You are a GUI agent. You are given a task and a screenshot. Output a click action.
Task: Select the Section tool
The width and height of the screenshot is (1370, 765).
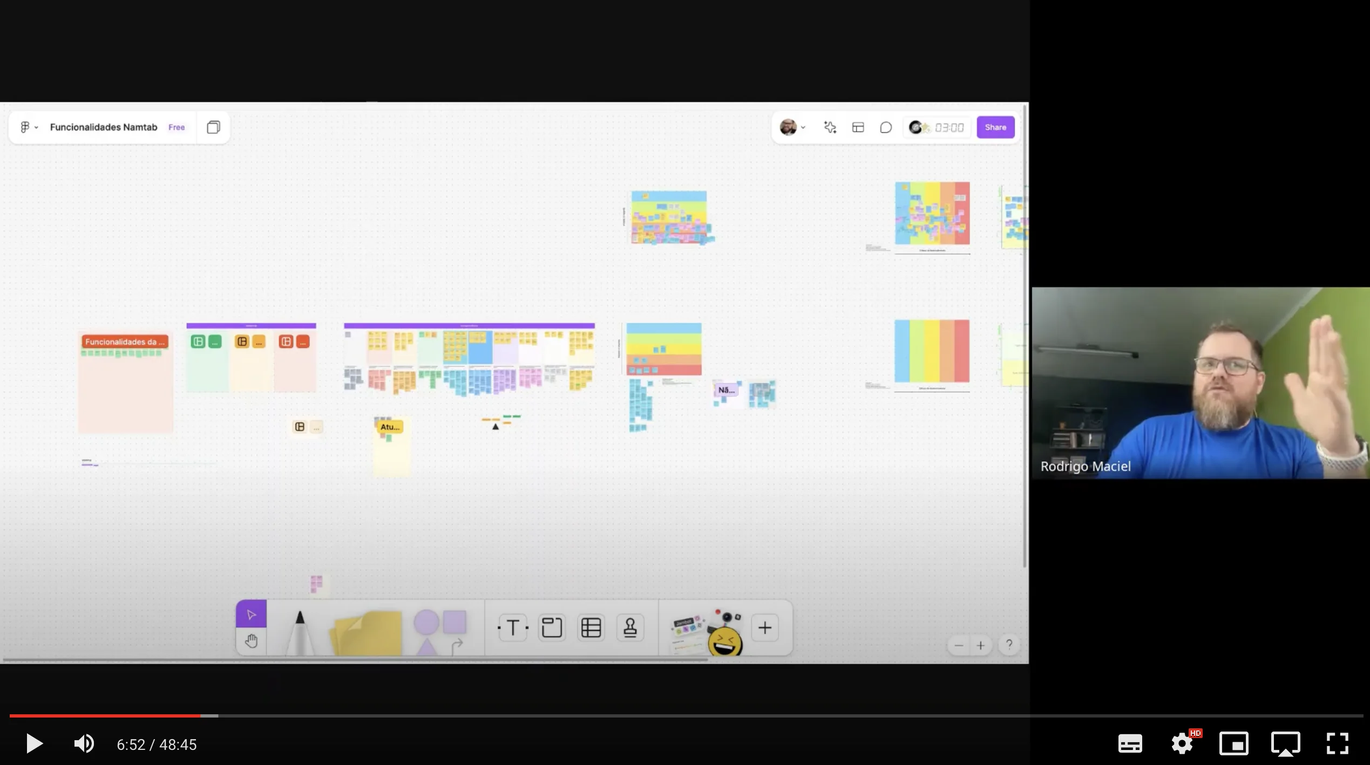(552, 627)
